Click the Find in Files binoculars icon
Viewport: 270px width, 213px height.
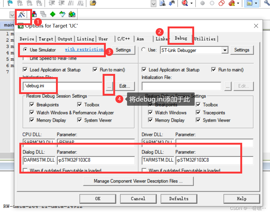(x=172, y=3)
